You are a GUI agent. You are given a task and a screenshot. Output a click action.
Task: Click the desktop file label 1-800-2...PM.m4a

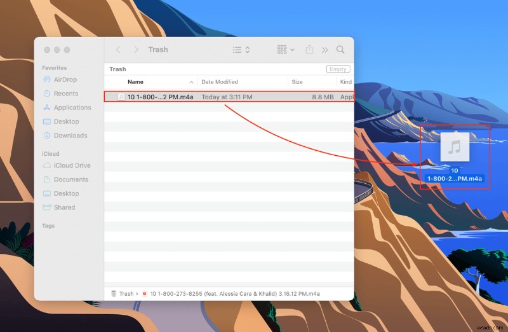455,179
